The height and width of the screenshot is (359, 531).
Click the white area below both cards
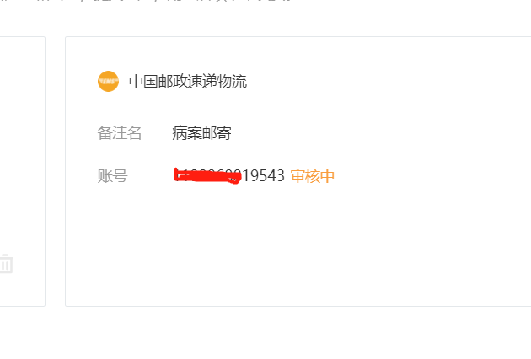(265, 334)
